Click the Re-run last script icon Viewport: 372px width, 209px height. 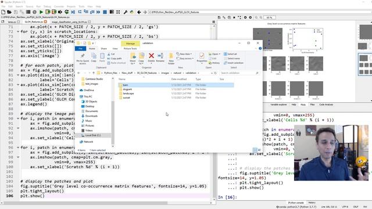[x=67, y=12]
